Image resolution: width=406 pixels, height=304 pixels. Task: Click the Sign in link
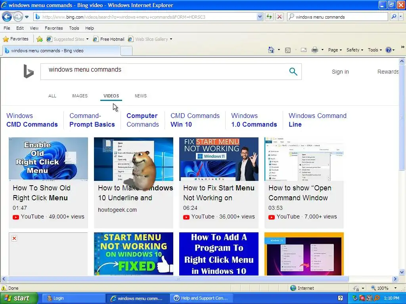[x=340, y=72]
